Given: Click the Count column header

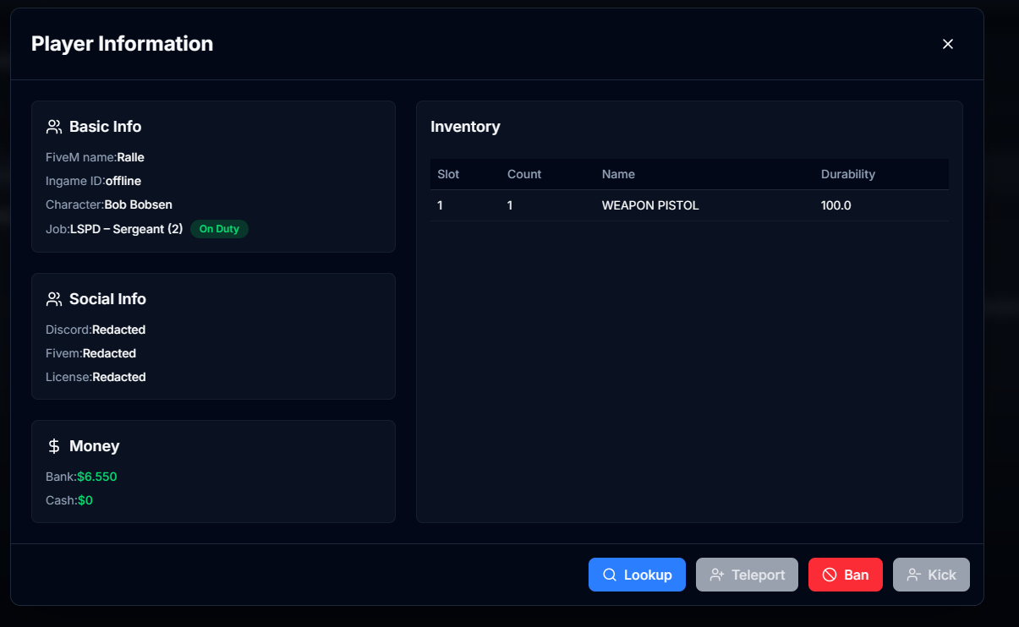Looking at the screenshot, I should point(524,174).
